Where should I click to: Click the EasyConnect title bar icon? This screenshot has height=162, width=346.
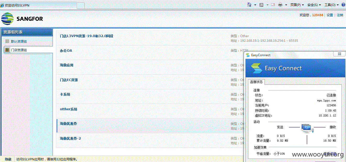pos(248,55)
